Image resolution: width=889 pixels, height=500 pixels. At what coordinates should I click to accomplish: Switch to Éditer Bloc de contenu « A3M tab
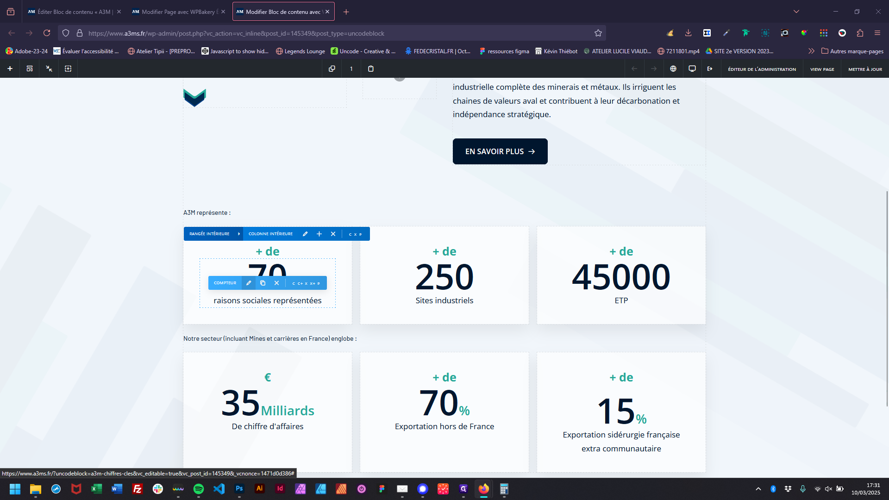(74, 12)
